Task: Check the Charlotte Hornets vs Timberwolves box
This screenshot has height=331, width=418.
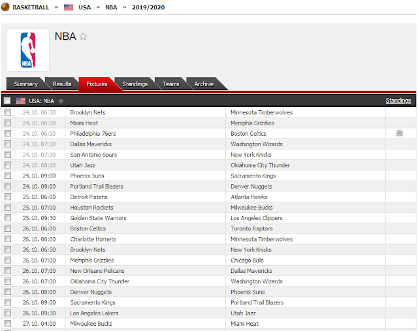Action: 7,239
